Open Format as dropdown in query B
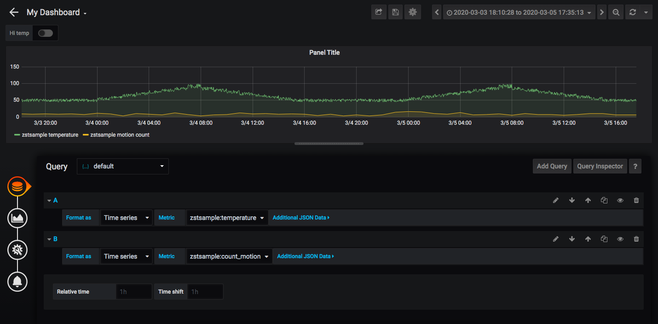This screenshot has height=324, width=658. [x=126, y=256]
